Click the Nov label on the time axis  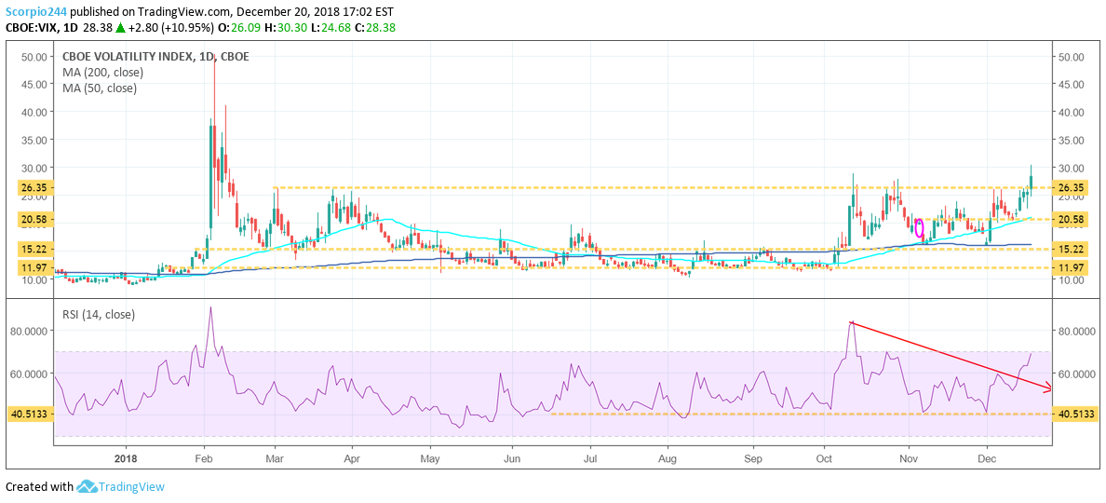click(x=910, y=458)
